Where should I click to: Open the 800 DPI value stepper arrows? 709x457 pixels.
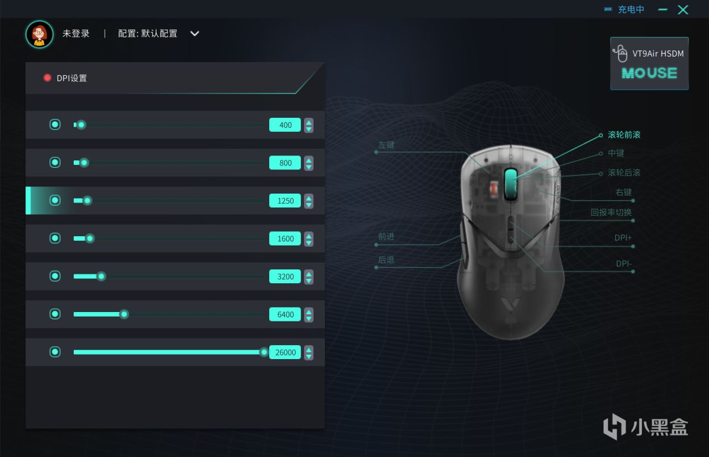pyautogui.click(x=309, y=163)
